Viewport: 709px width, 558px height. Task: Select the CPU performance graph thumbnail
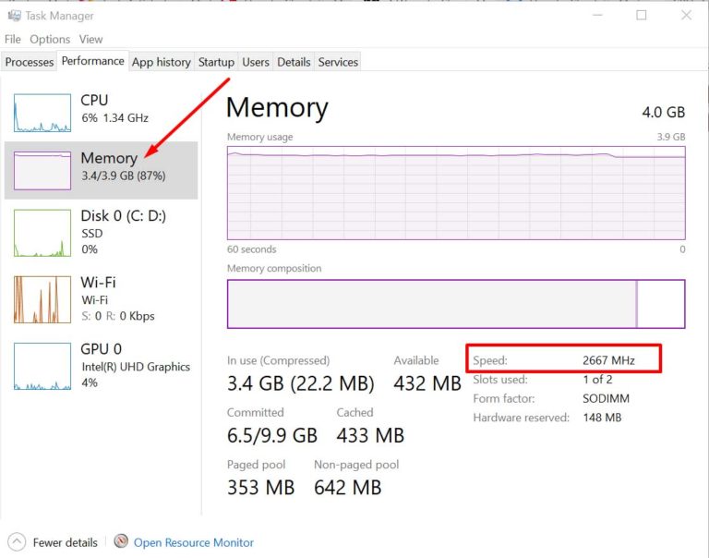(42, 113)
